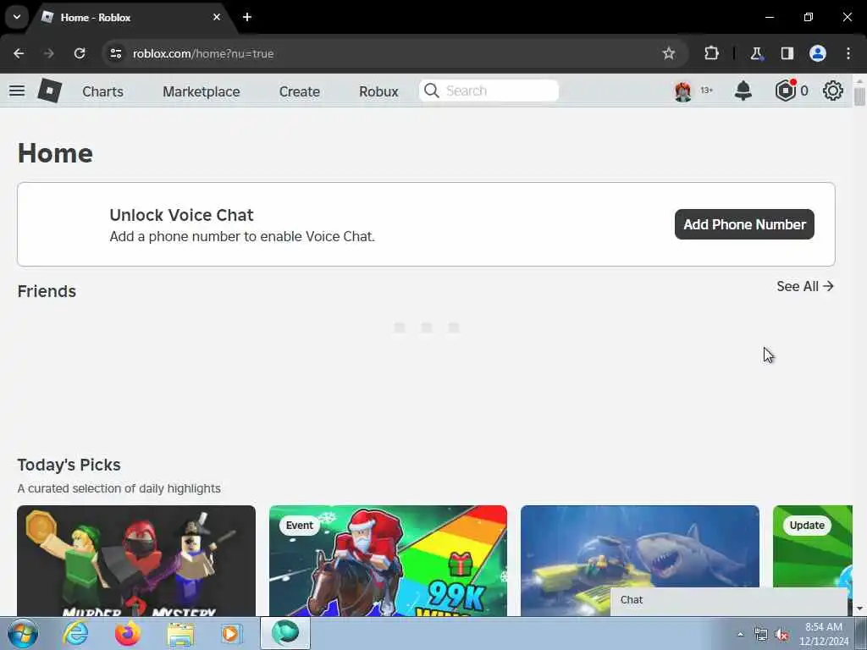Open the Santa horse event game thumbnail
This screenshot has width=867, height=650.
[388, 560]
